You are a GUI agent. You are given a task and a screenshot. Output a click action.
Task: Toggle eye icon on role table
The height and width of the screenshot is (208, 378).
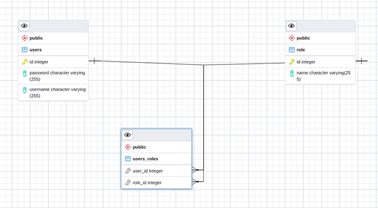[x=292, y=26]
